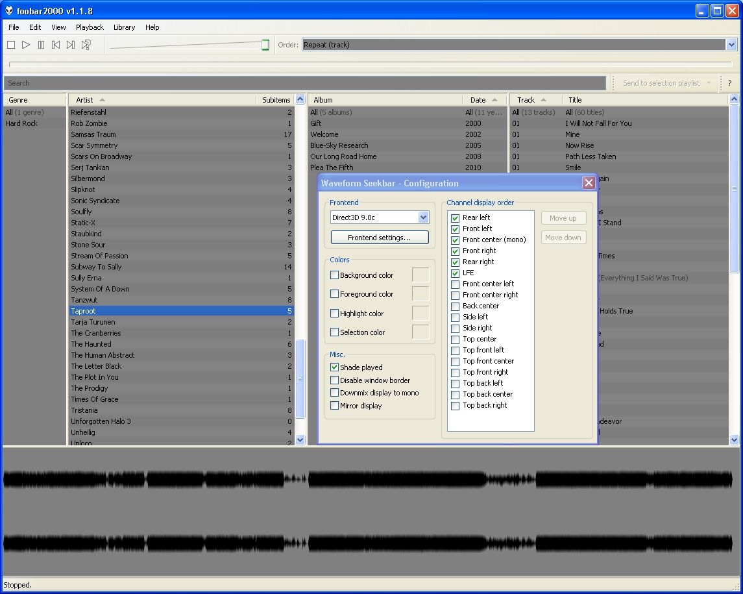The width and height of the screenshot is (743, 594).
Task: Sort by the Artist column header
Action: [162, 99]
